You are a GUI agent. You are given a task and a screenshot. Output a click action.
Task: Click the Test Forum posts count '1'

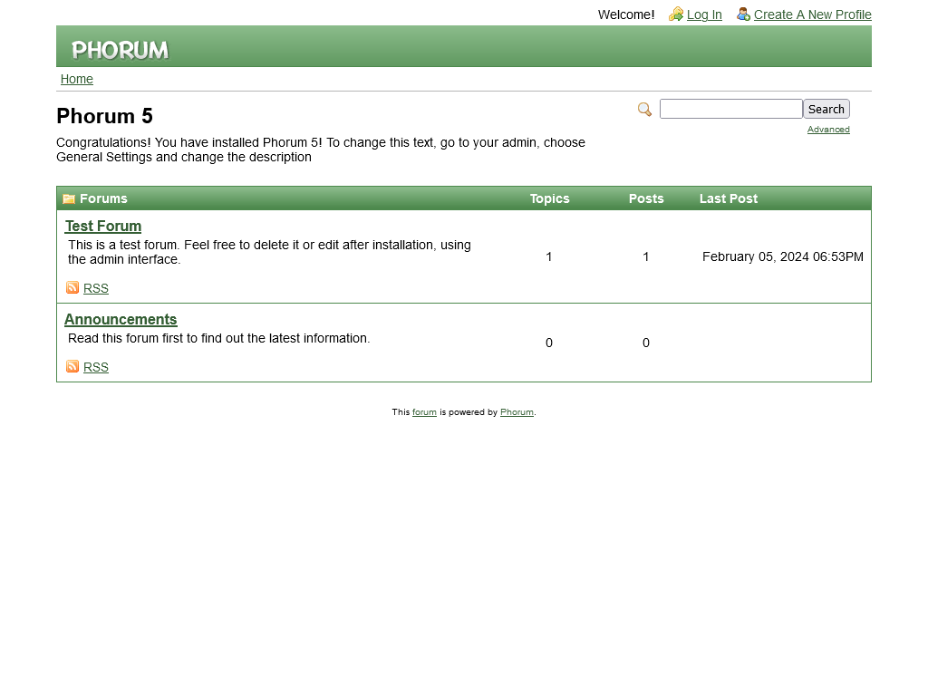[646, 256]
